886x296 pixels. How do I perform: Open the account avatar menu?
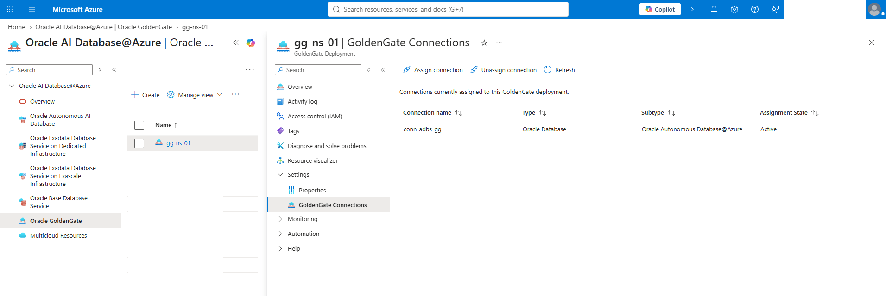[x=875, y=9]
